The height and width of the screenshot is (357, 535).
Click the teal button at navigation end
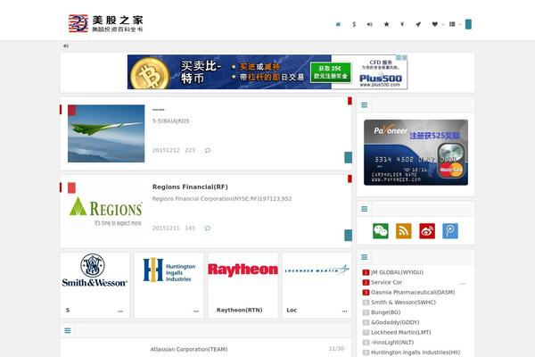[468, 24]
